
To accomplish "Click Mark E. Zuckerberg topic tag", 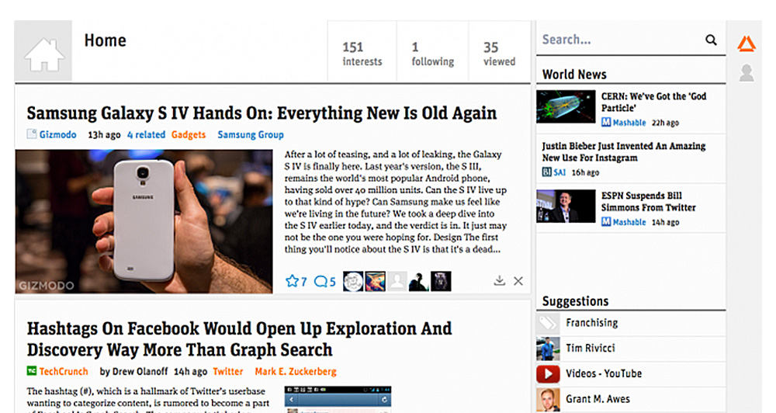I will [x=296, y=371].
